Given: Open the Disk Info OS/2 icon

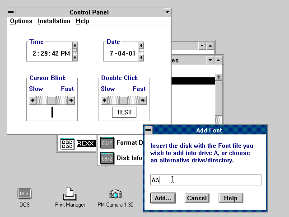Looking at the screenshot, I should point(107,158).
